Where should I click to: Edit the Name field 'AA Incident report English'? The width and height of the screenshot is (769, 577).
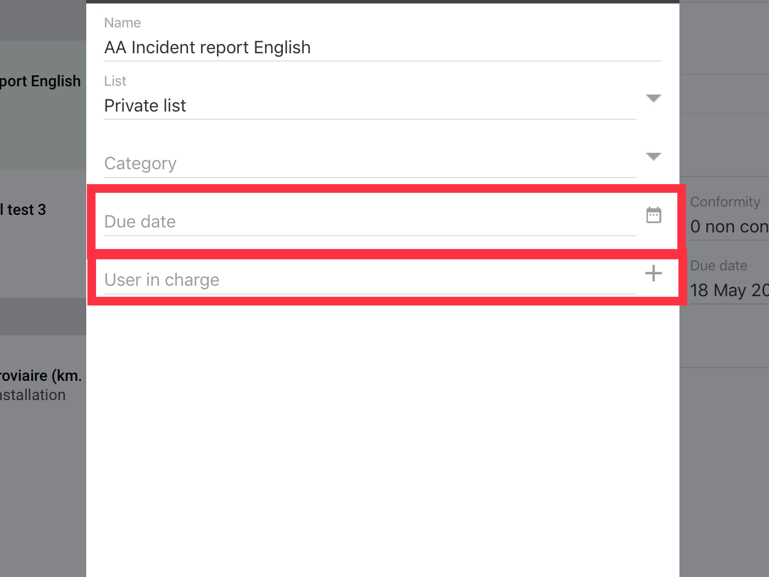(383, 47)
